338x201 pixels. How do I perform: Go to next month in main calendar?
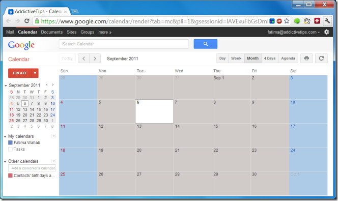pos(95,59)
